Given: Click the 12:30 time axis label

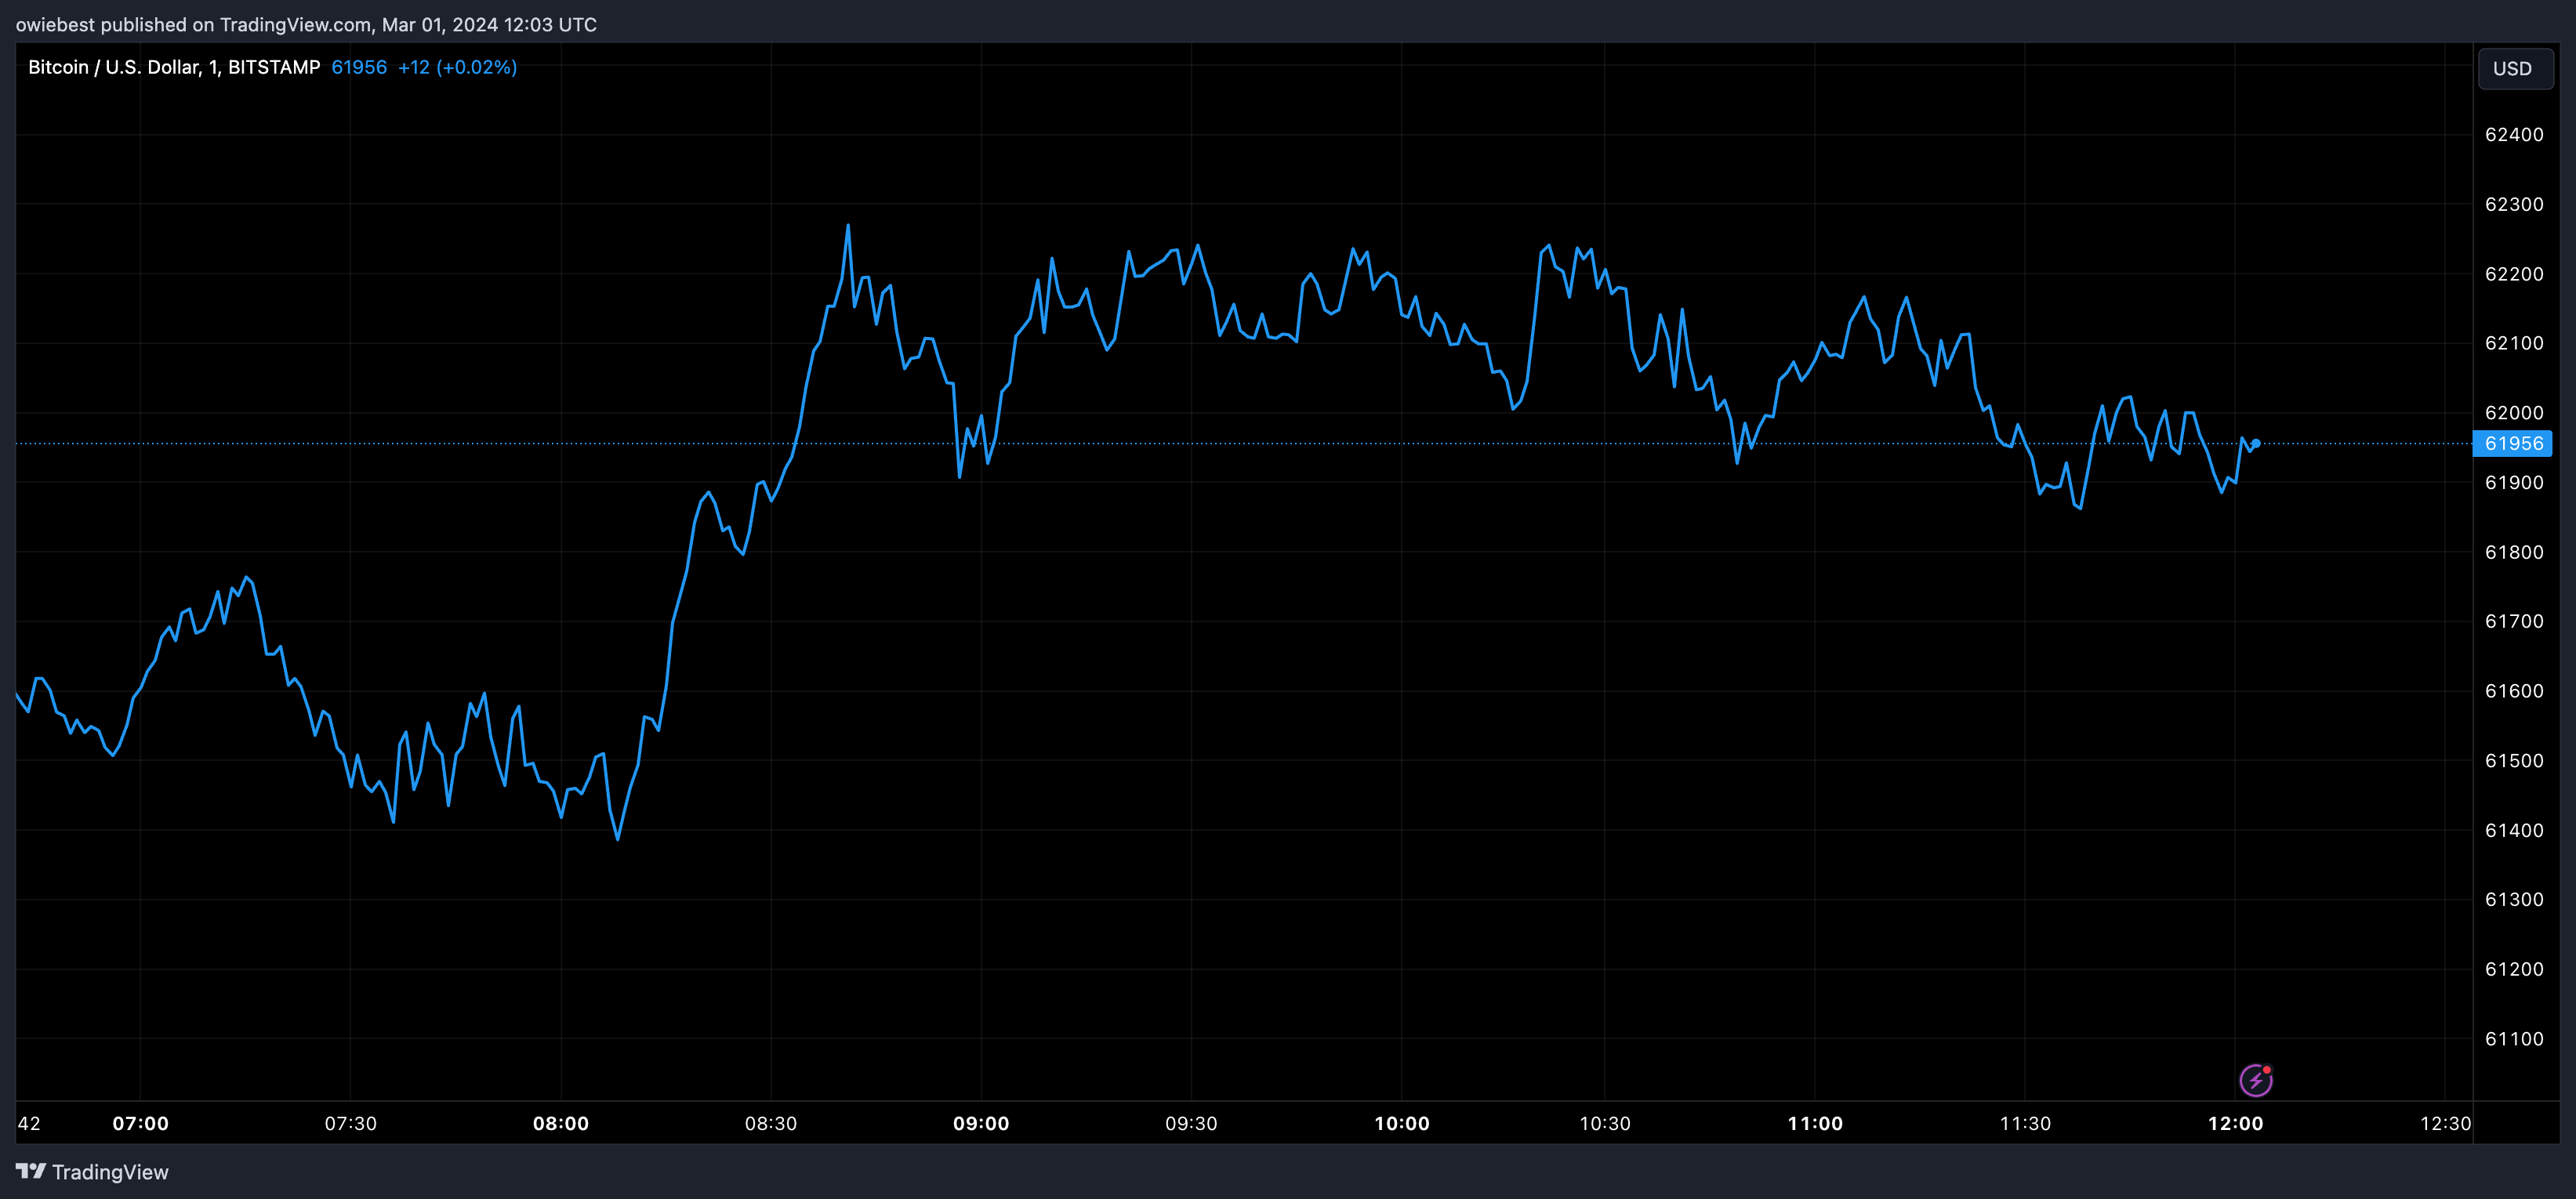Looking at the screenshot, I should (2445, 1123).
